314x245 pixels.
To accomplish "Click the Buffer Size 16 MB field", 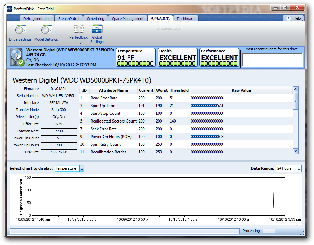I will click(59, 124).
